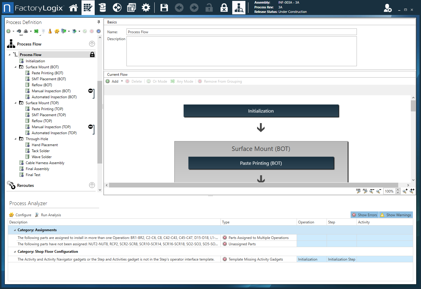Click the printer icon to print the process

pos(26,31)
